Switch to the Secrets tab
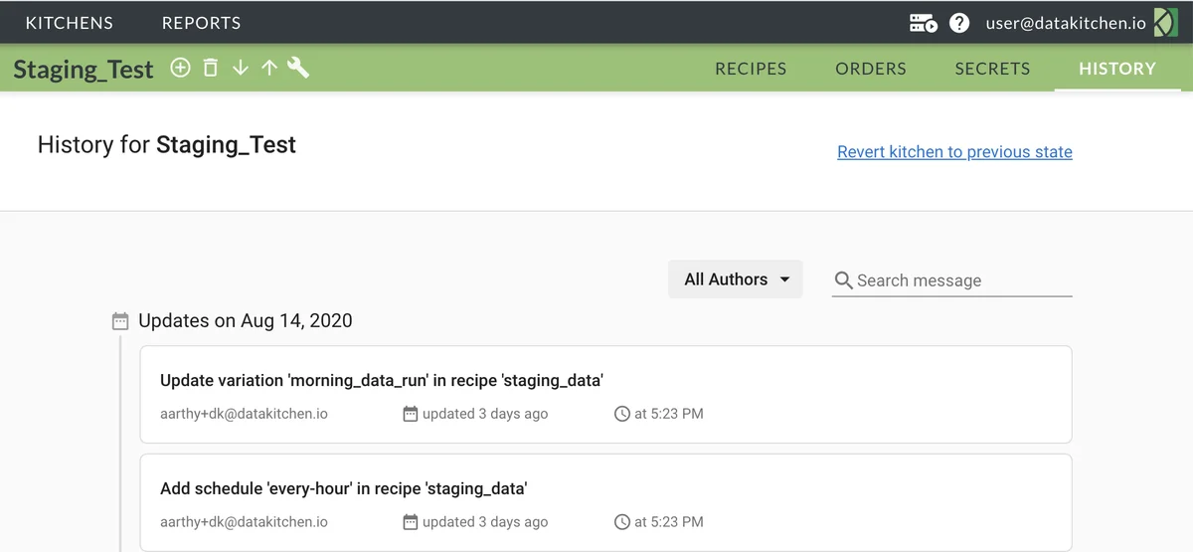The width and height of the screenshot is (1193, 552). [992, 69]
